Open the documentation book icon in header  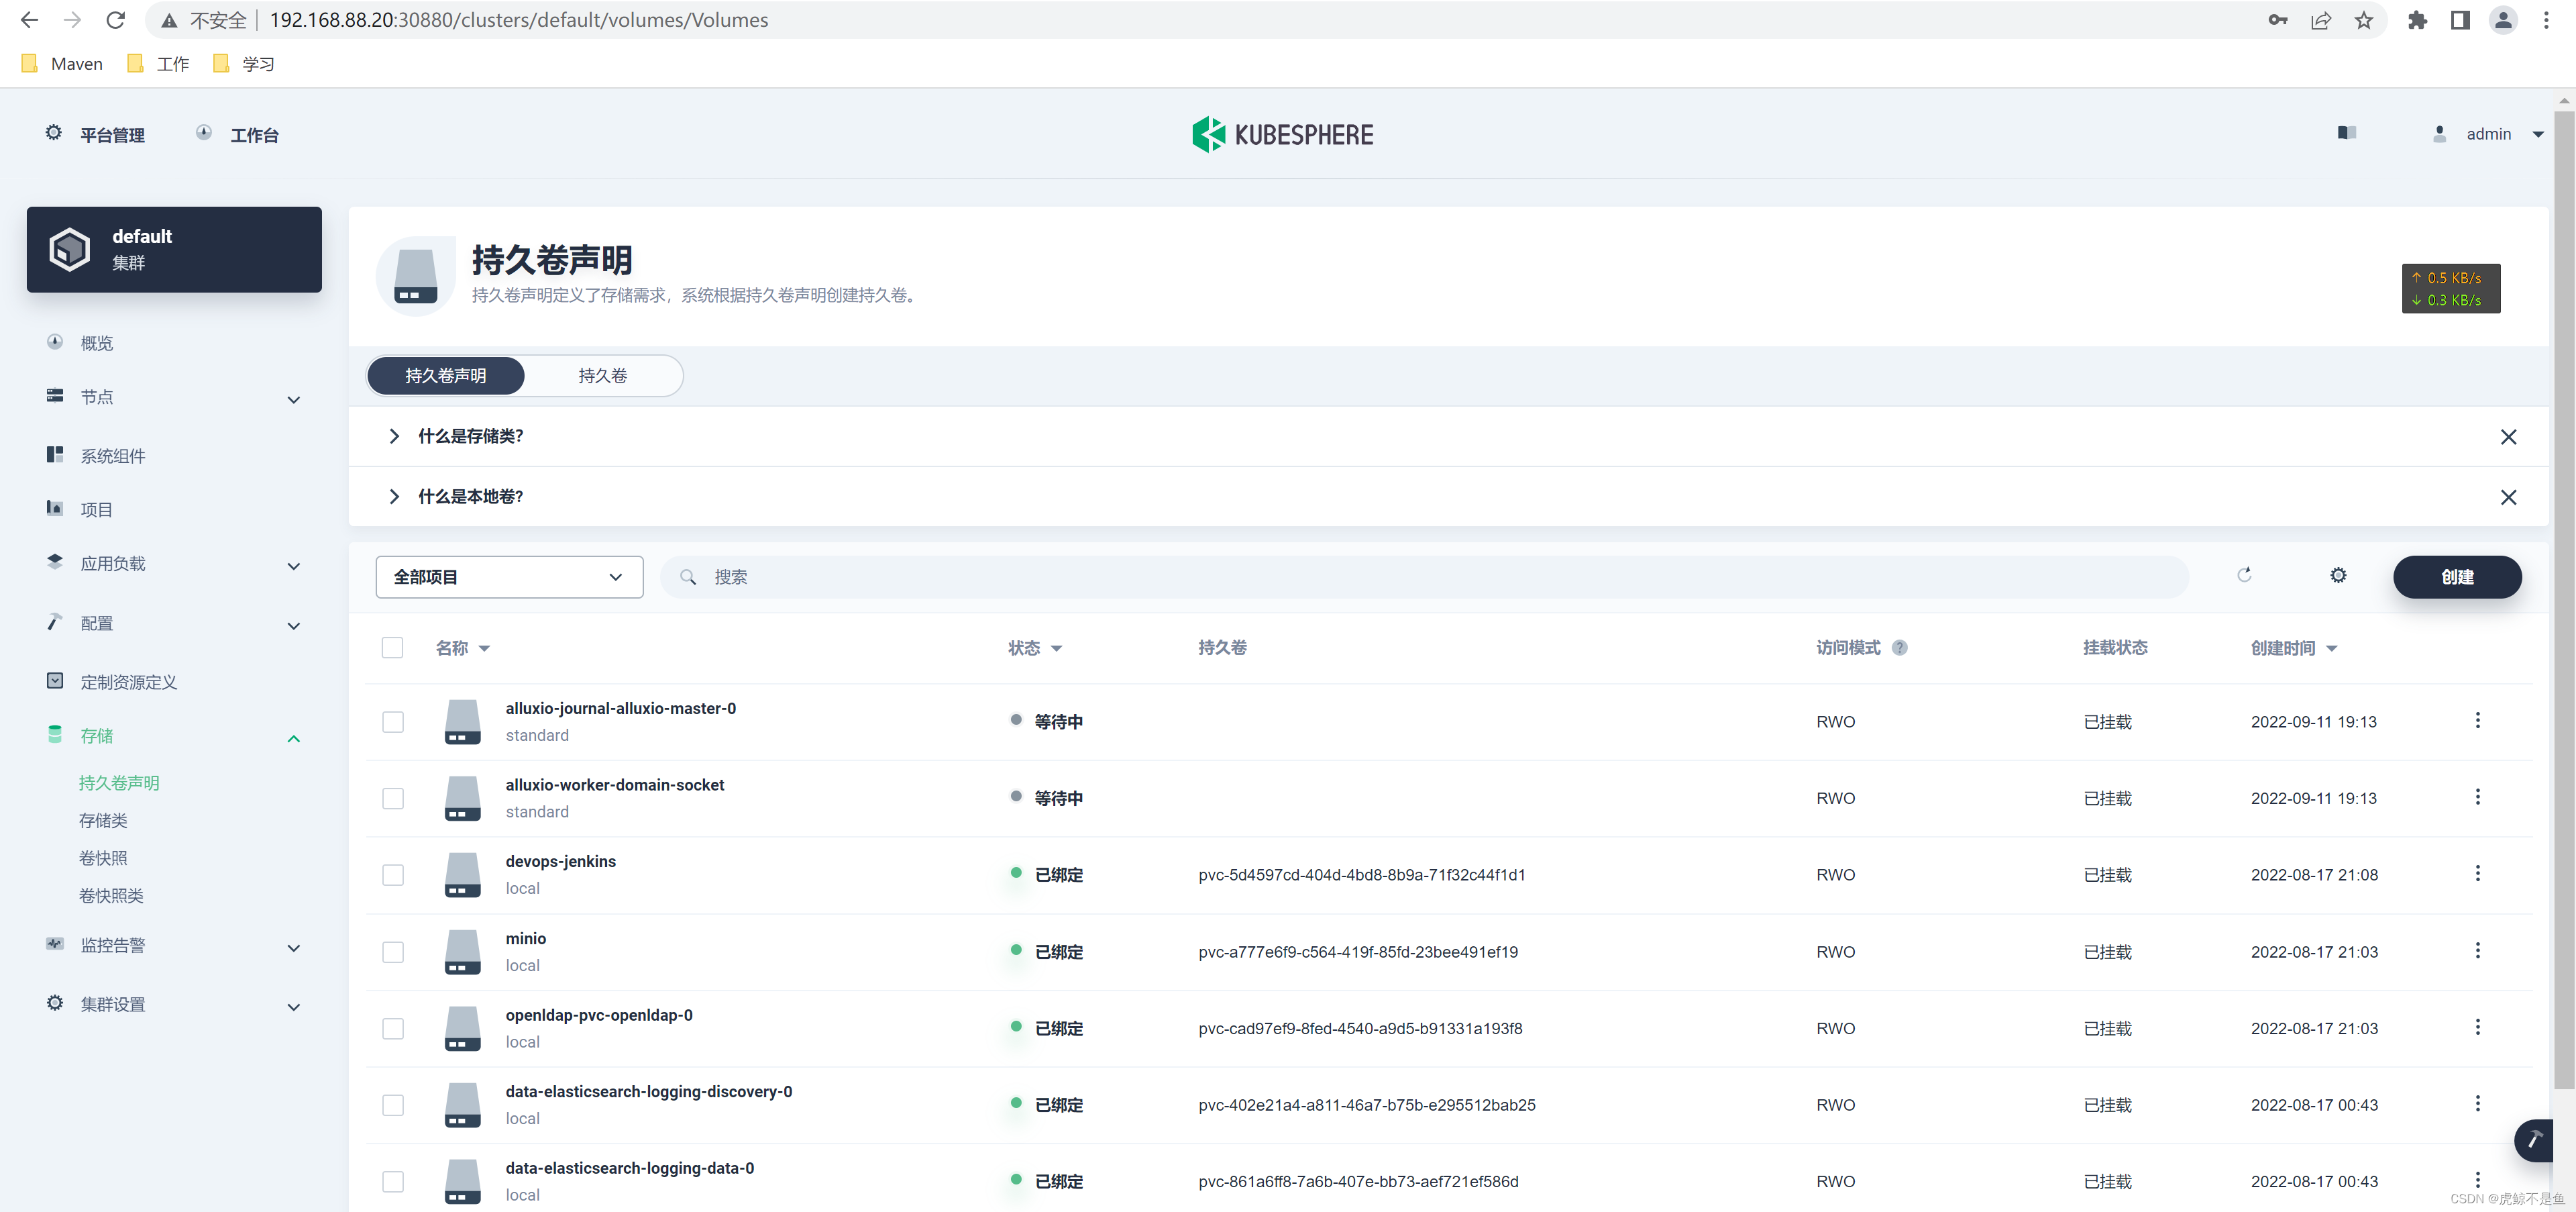(2346, 133)
